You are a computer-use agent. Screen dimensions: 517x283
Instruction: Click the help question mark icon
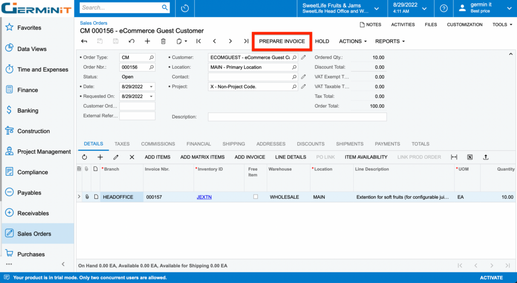pyautogui.click(x=443, y=8)
